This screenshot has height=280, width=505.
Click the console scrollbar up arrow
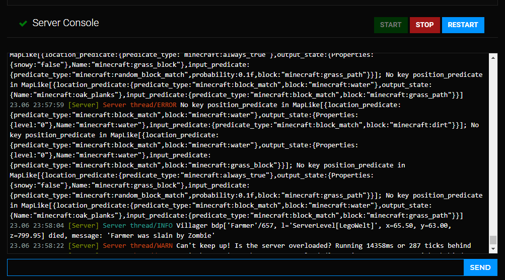(x=492, y=58)
